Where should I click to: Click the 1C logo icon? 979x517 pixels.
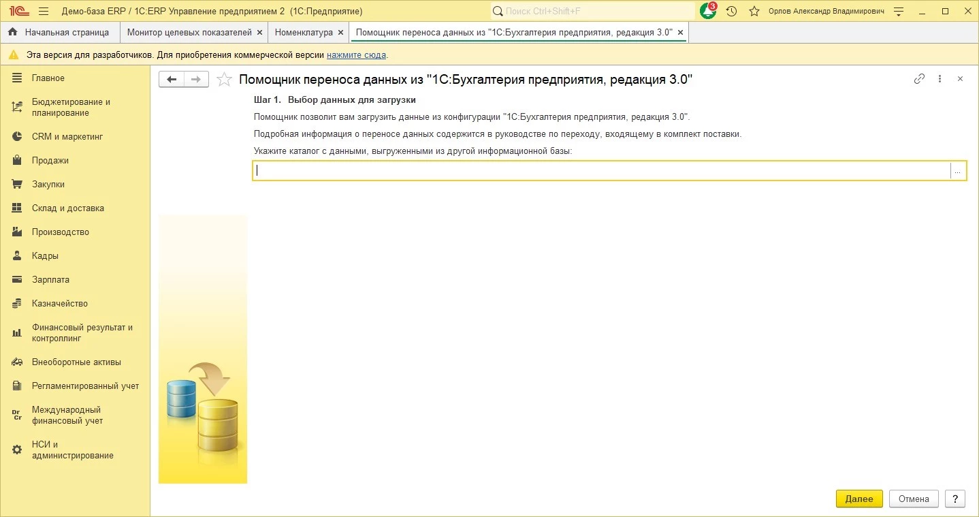click(18, 12)
